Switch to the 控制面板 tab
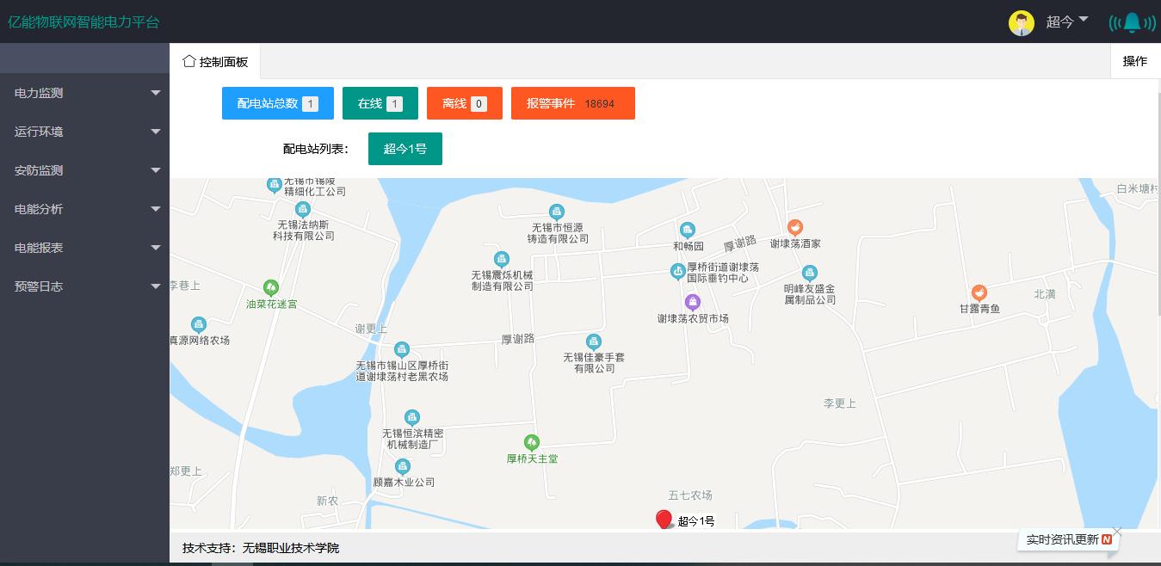 (215, 62)
